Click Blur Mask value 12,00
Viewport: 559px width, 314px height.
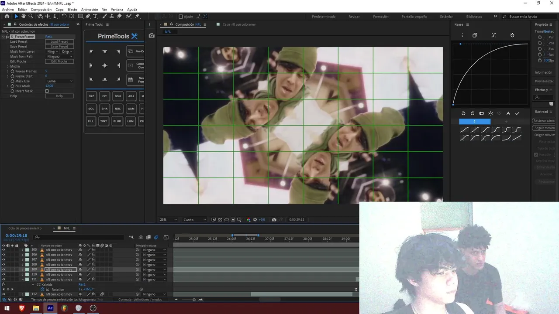49,86
